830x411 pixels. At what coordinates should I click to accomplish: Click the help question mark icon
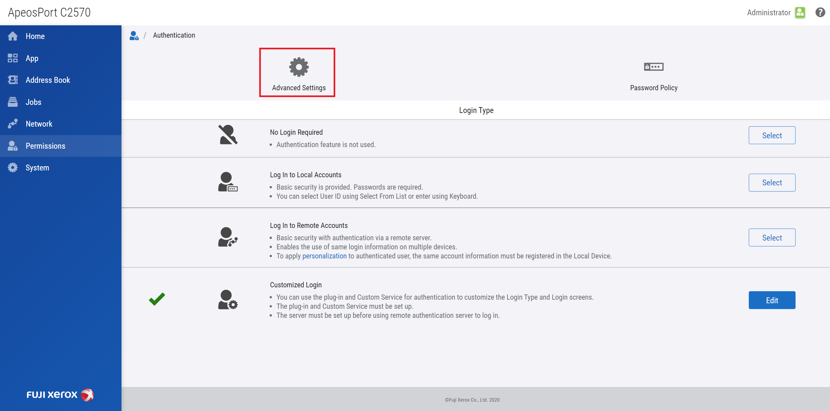(820, 12)
